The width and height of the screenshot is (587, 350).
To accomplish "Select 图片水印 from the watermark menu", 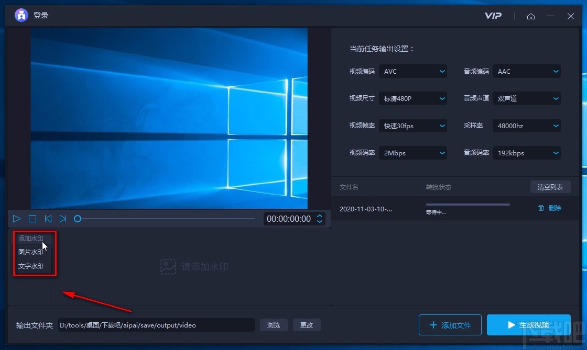I will 31,252.
